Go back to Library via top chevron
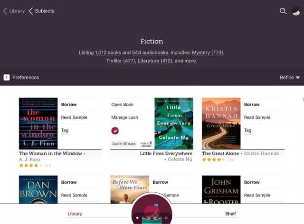This screenshot has width=304, height=224. pos(14,11)
